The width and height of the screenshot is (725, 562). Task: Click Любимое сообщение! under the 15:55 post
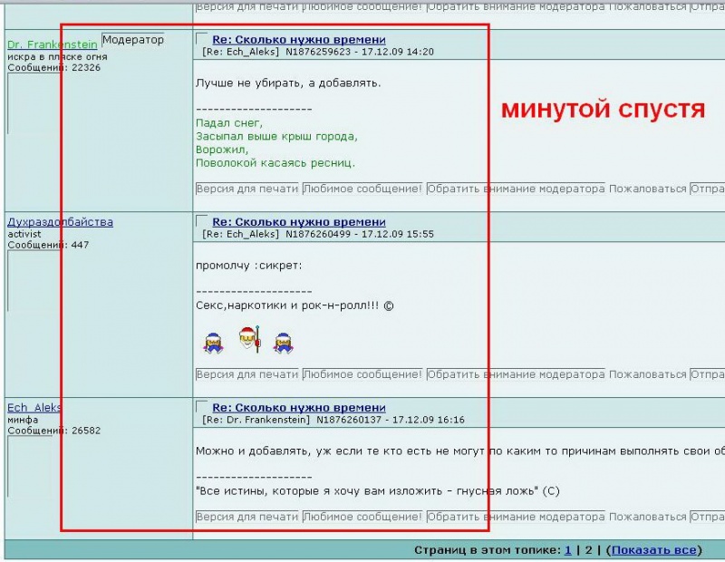pos(362,374)
